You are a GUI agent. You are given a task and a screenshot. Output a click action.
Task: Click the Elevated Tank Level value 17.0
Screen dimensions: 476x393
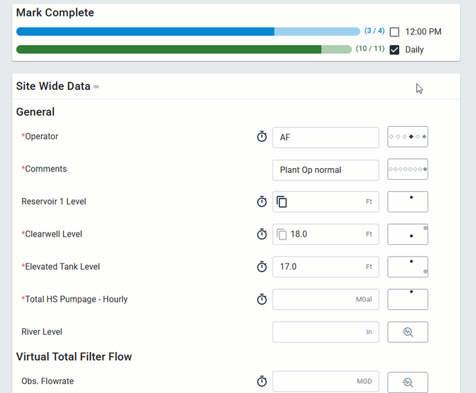pos(326,267)
